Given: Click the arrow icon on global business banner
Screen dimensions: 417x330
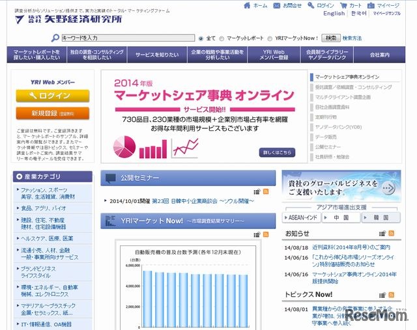Looking at the screenshot, I should tap(388, 188).
